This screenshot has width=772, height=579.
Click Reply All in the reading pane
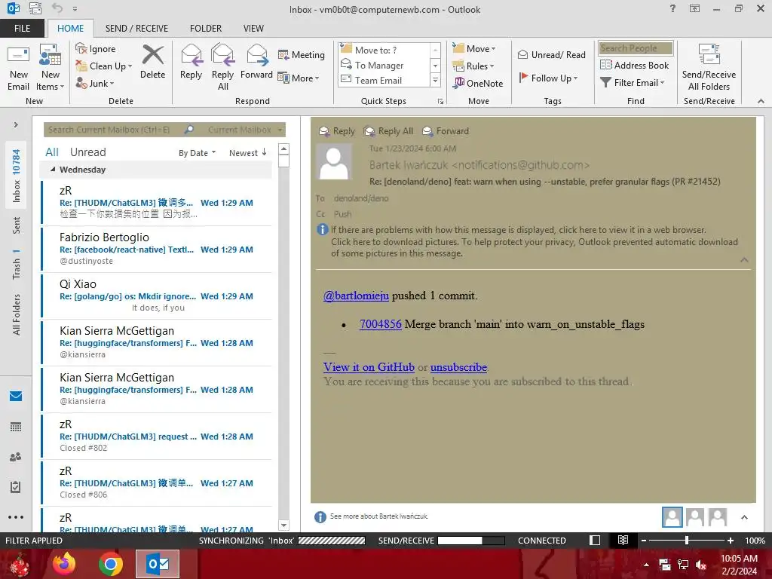388,131
